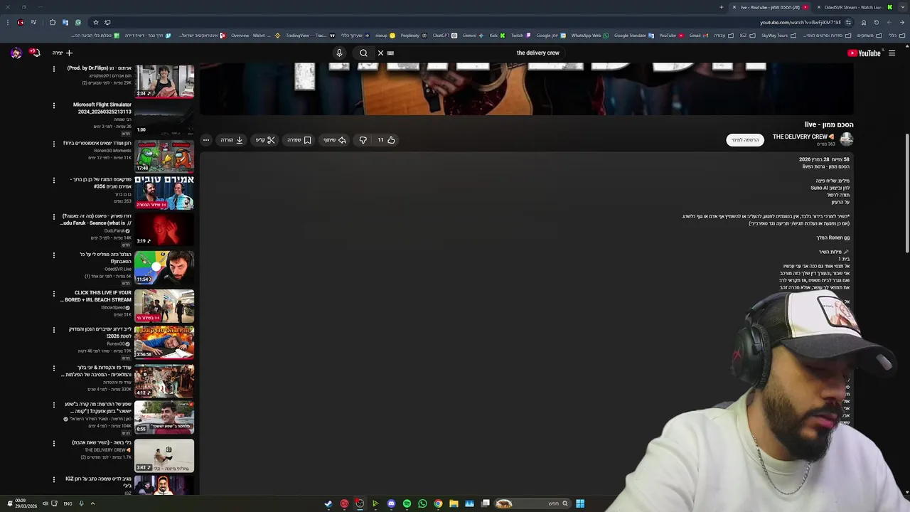The width and height of the screenshot is (910, 512).
Task: Open the YouTube account avatar menu
Action: 16,53
